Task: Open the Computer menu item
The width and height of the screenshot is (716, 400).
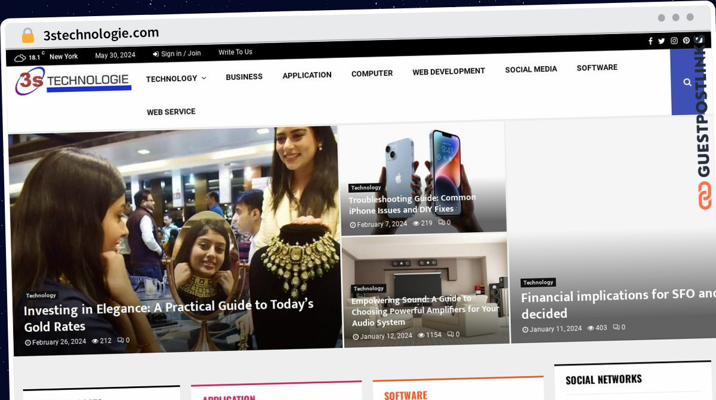Action: point(372,73)
